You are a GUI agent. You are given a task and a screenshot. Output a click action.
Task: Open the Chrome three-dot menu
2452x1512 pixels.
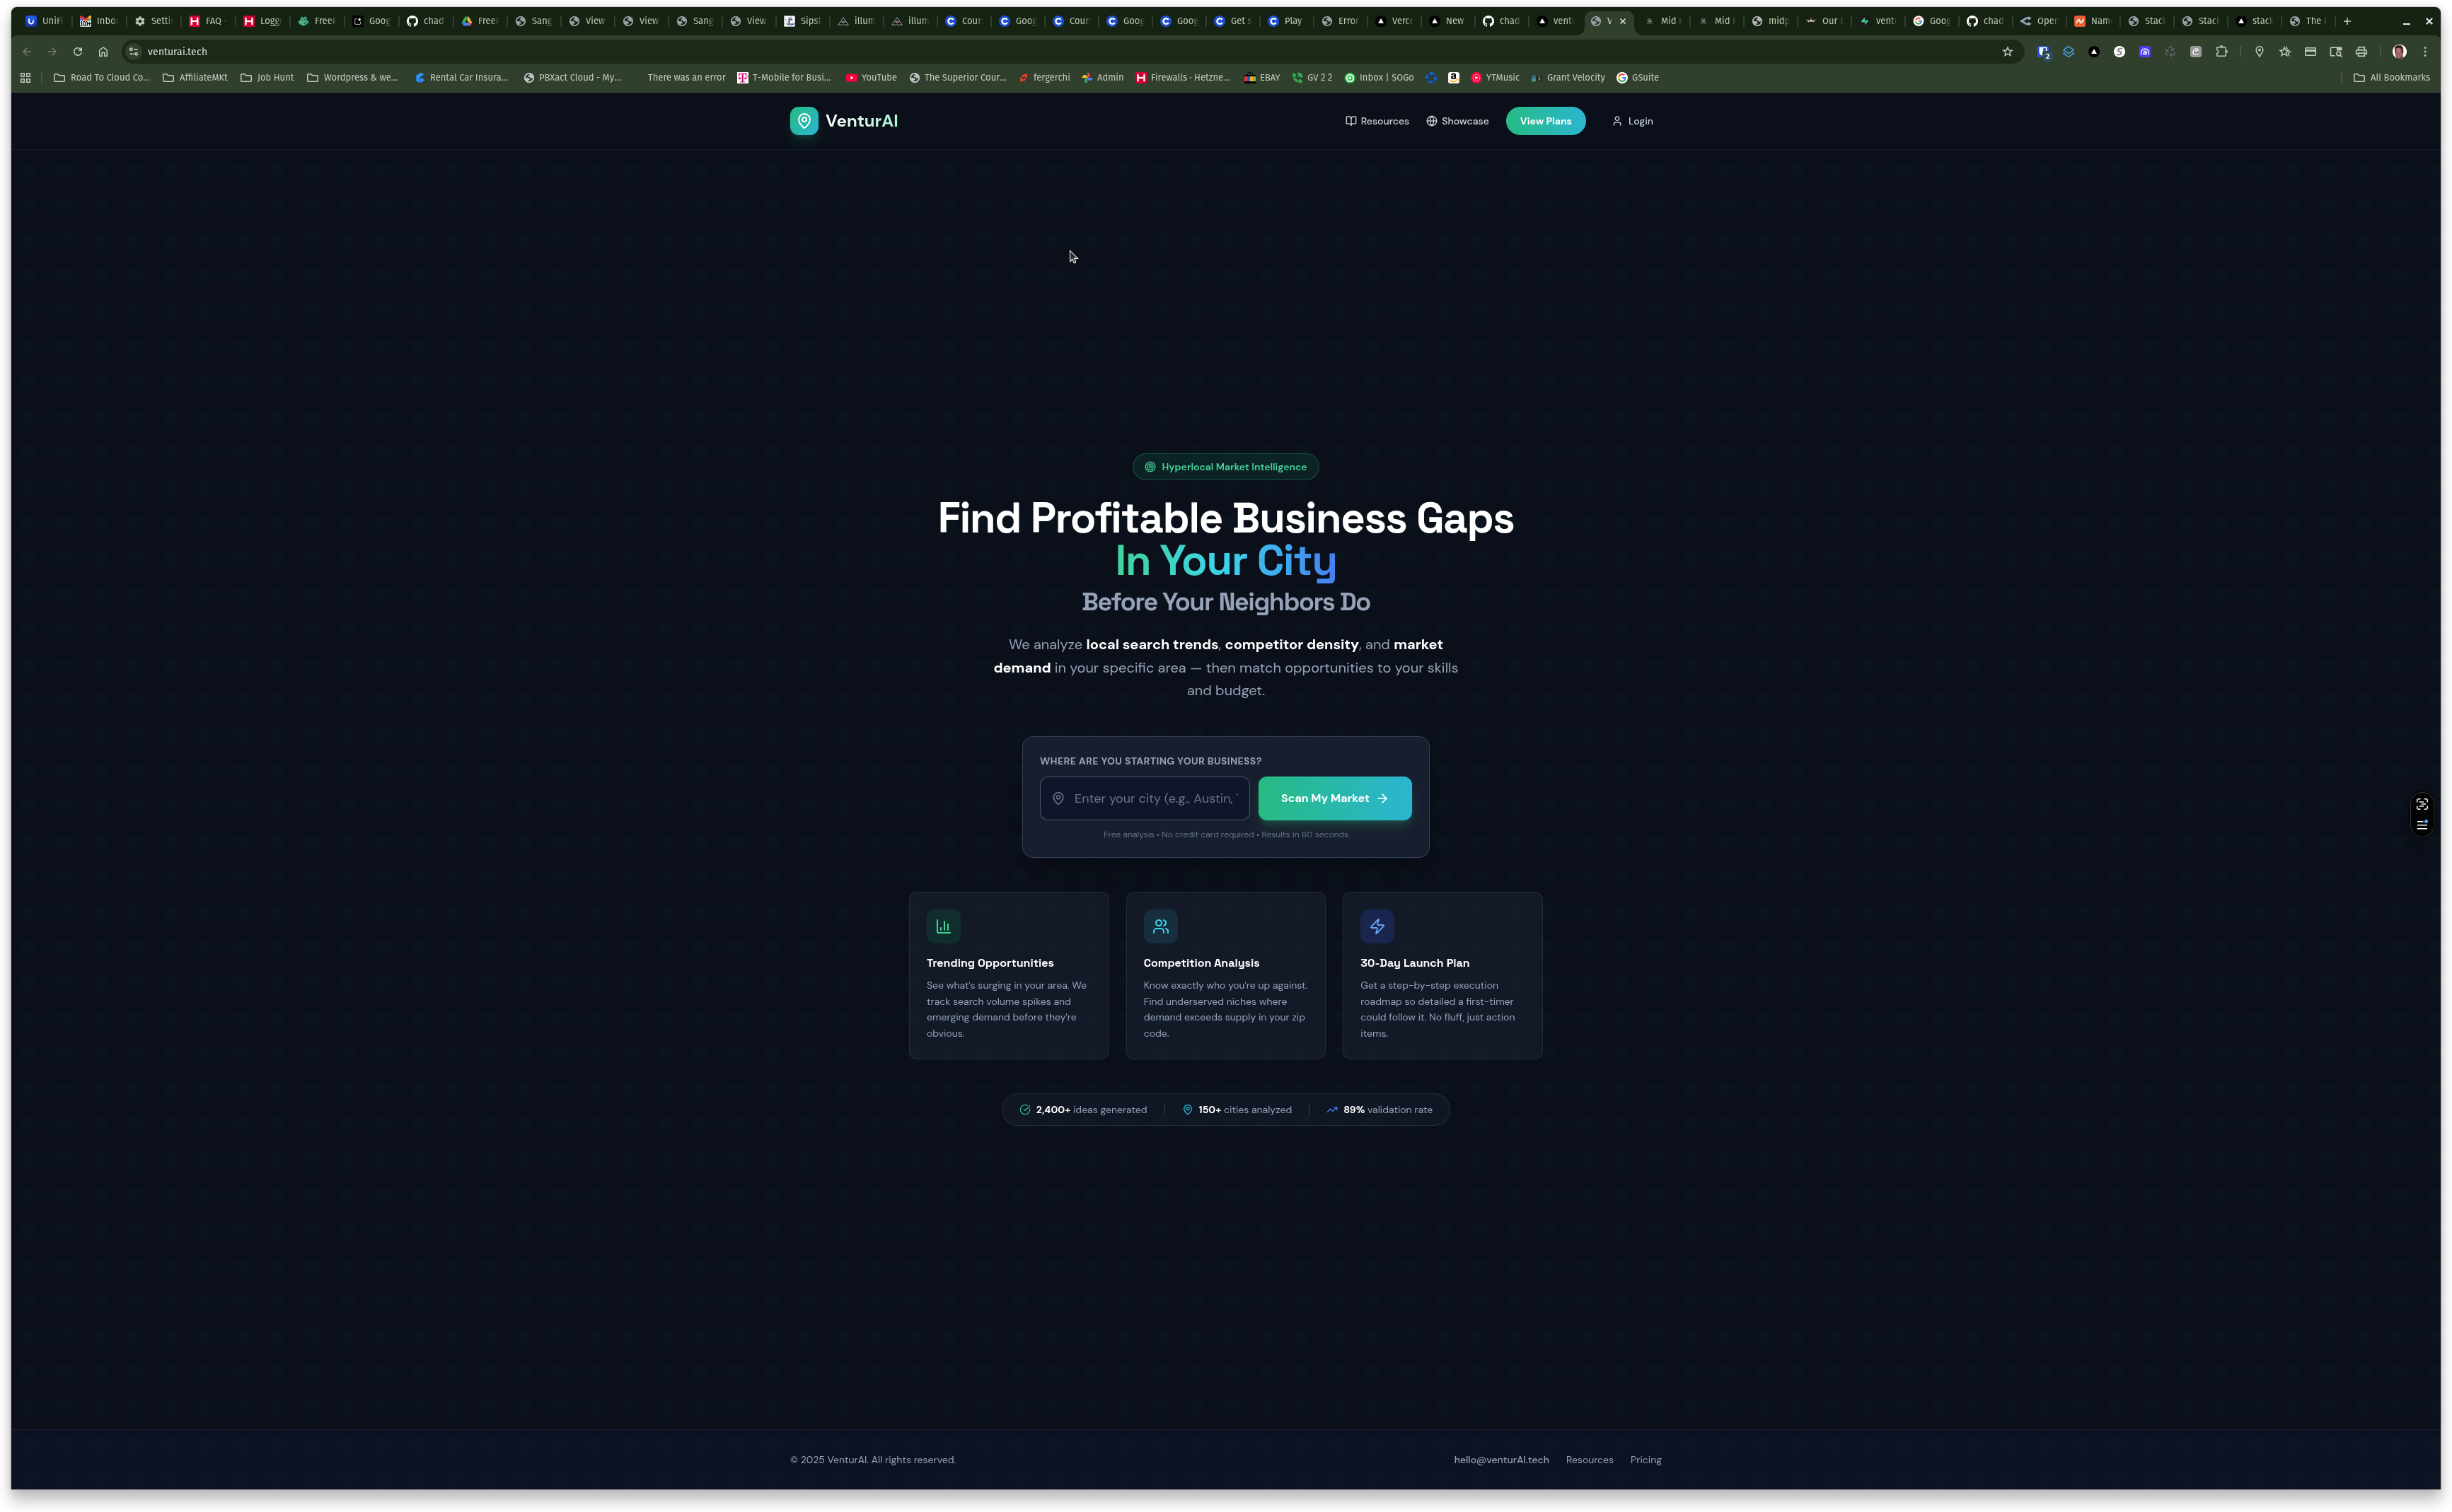(x=2424, y=52)
